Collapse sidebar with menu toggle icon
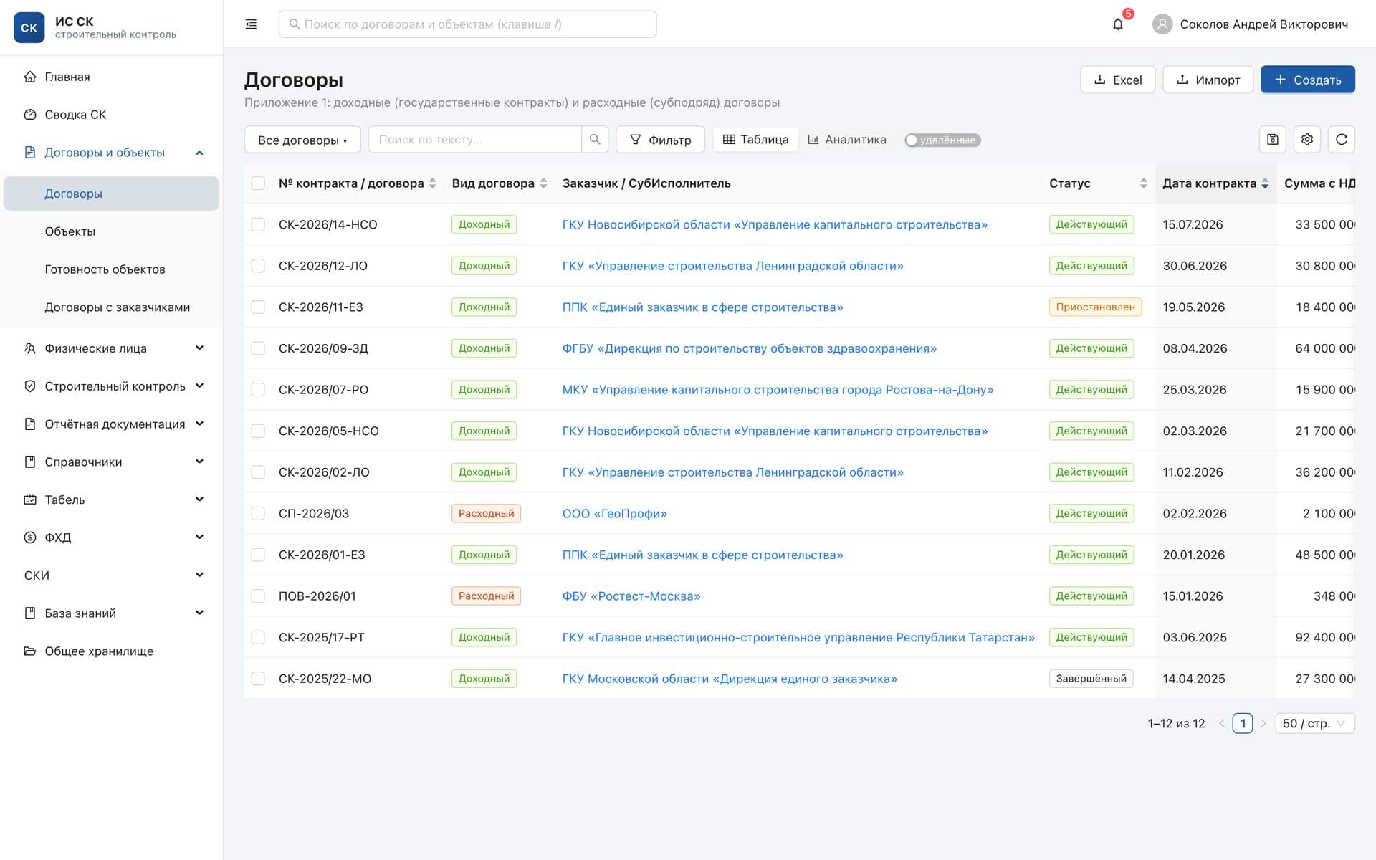Image resolution: width=1376 pixels, height=860 pixels. tap(251, 24)
